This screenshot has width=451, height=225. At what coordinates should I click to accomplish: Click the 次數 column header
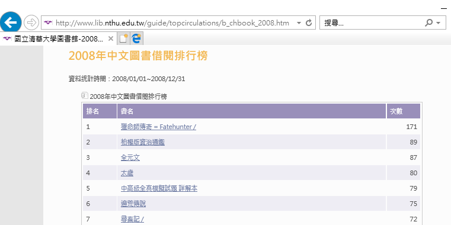click(x=403, y=111)
